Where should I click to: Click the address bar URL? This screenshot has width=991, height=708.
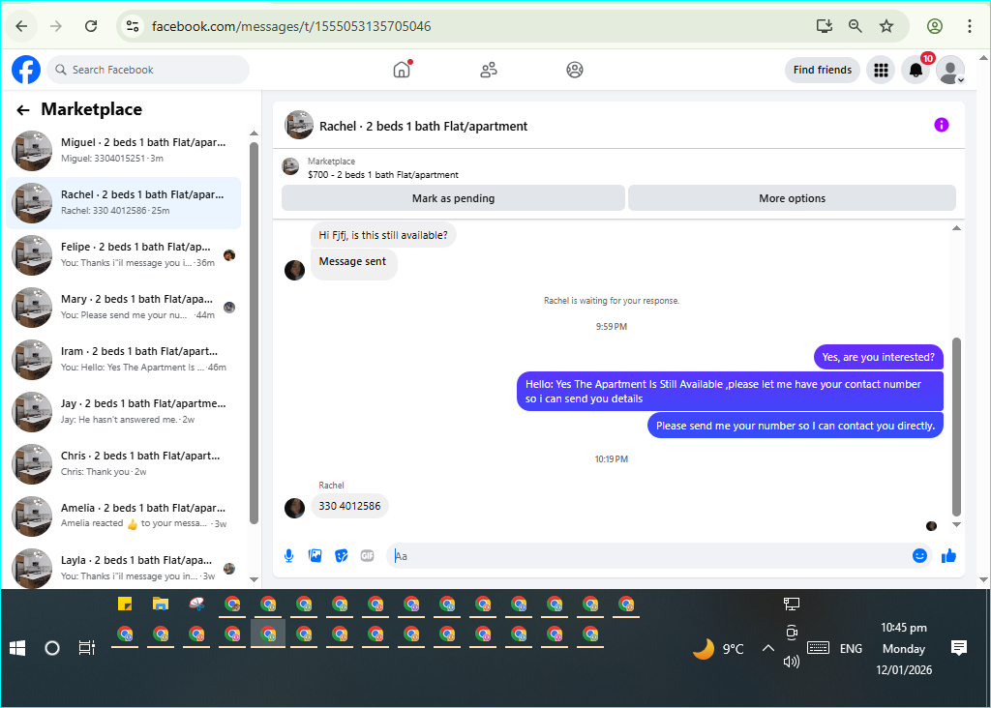tap(291, 26)
